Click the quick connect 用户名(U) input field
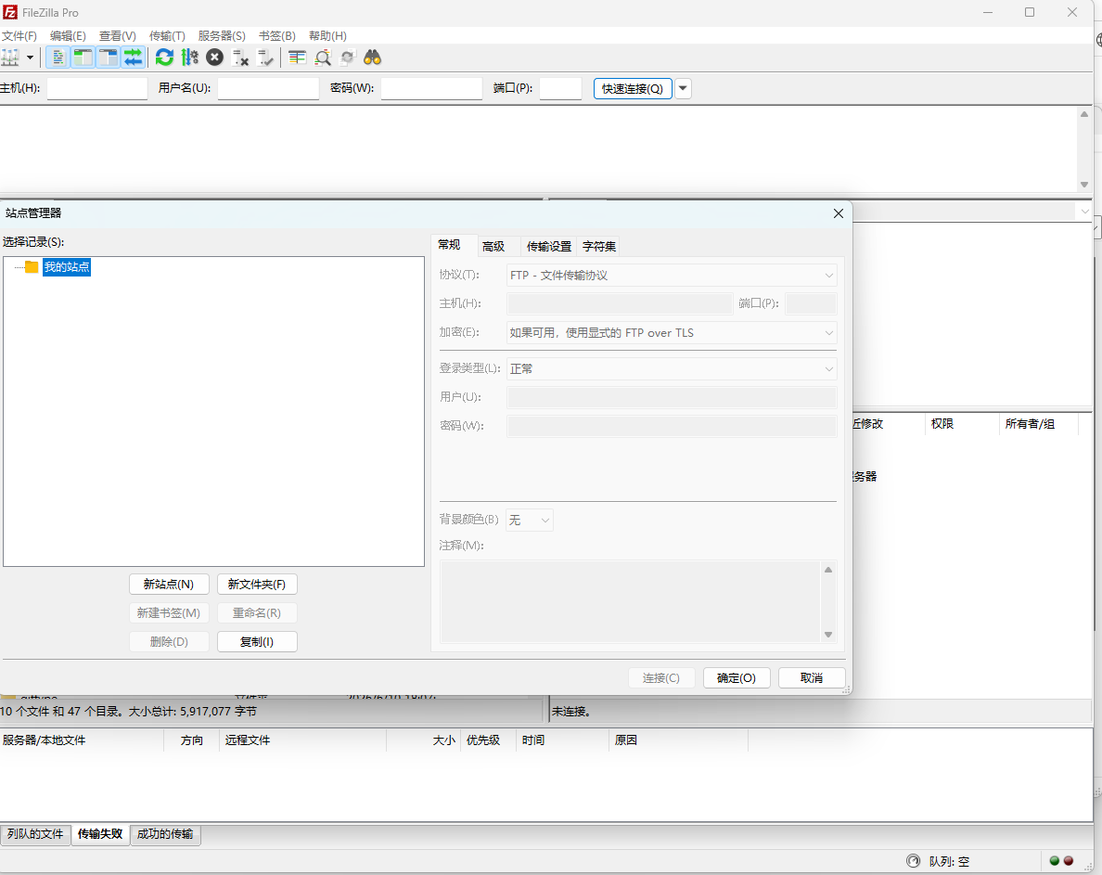 click(x=268, y=88)
